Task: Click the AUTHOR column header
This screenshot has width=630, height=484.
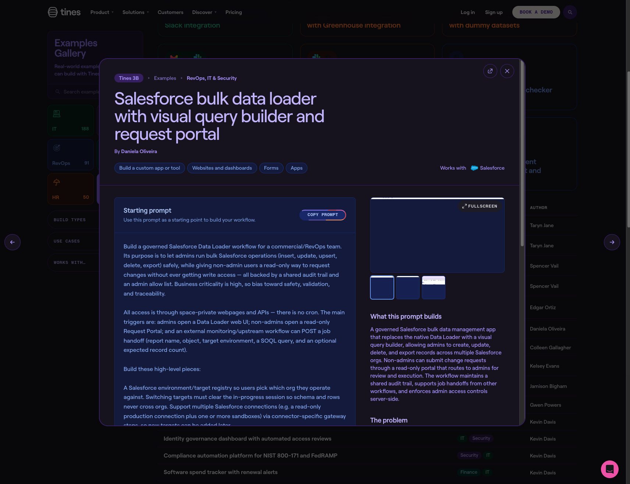Action: [x=538, y=208]
